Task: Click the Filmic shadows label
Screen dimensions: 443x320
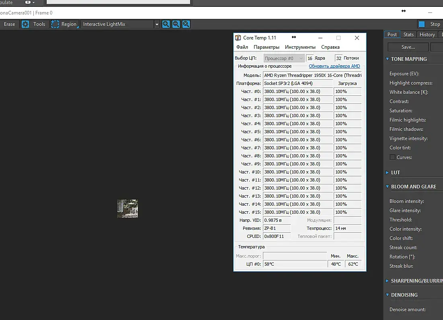Action: (x=406, y=129)
